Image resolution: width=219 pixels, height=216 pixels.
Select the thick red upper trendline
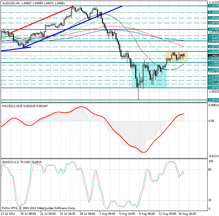[42, 19]
